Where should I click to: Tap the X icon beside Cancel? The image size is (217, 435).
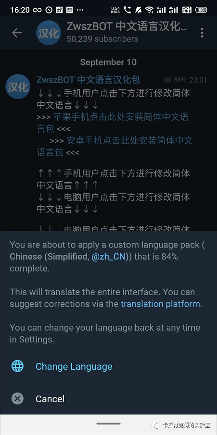click(x=17, y=398)
